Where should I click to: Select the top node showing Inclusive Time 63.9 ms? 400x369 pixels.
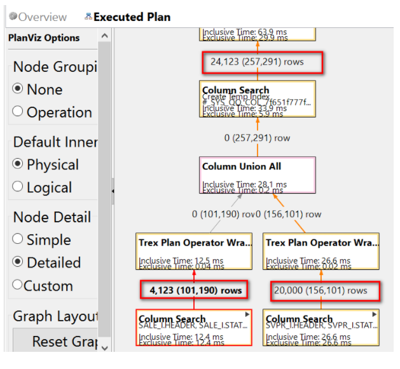(x=258, y=34)
